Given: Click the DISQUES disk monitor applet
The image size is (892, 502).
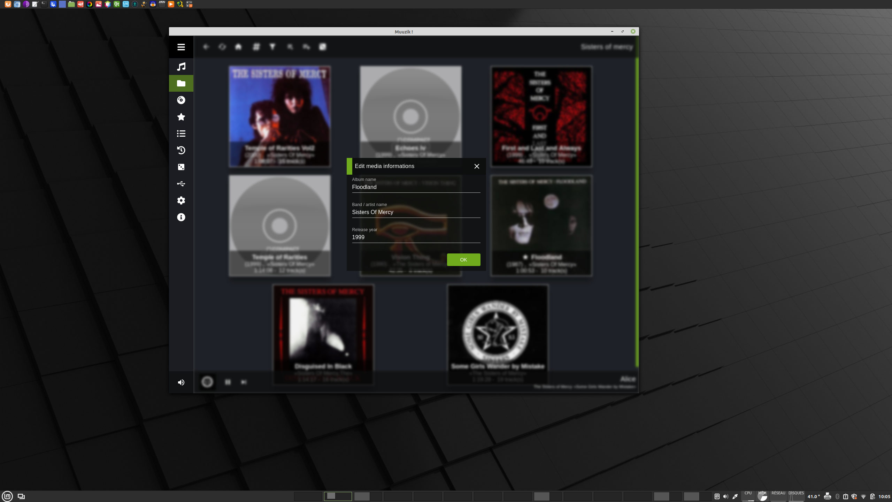Looking at the screenshot, I should pos(796,496).
